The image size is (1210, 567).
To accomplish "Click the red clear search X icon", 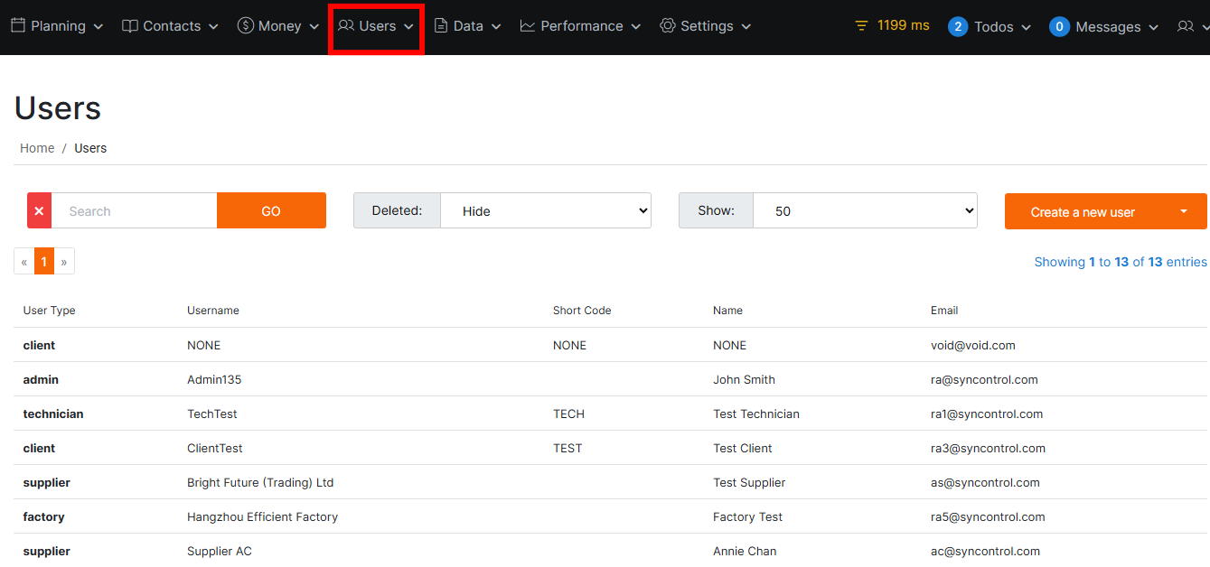I will [x=39, y=210].
